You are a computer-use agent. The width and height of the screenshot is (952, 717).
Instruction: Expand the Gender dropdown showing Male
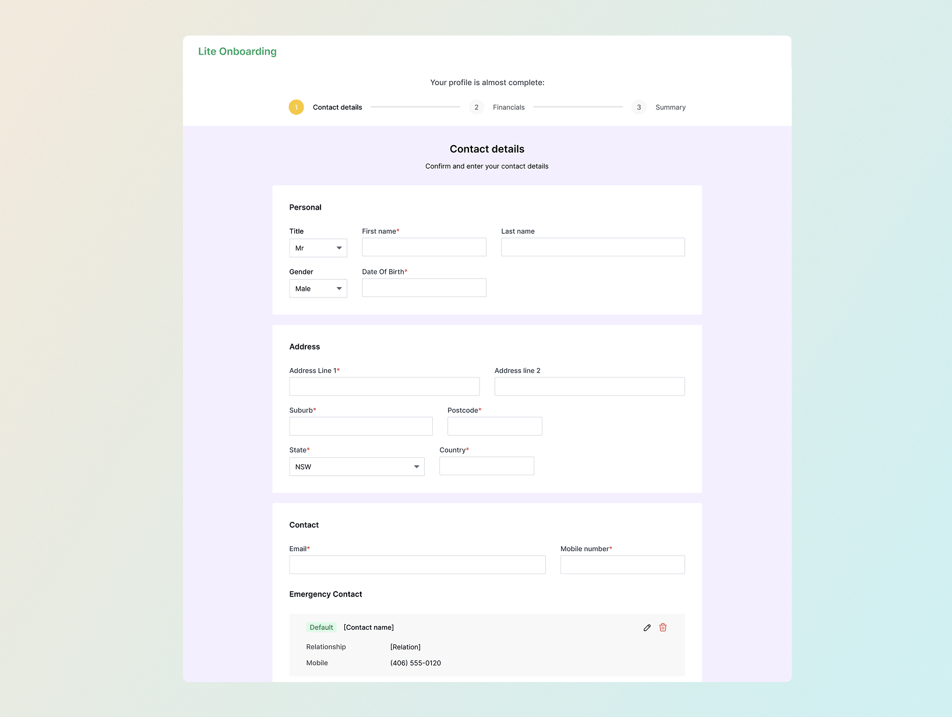click(x=318, y=289)
